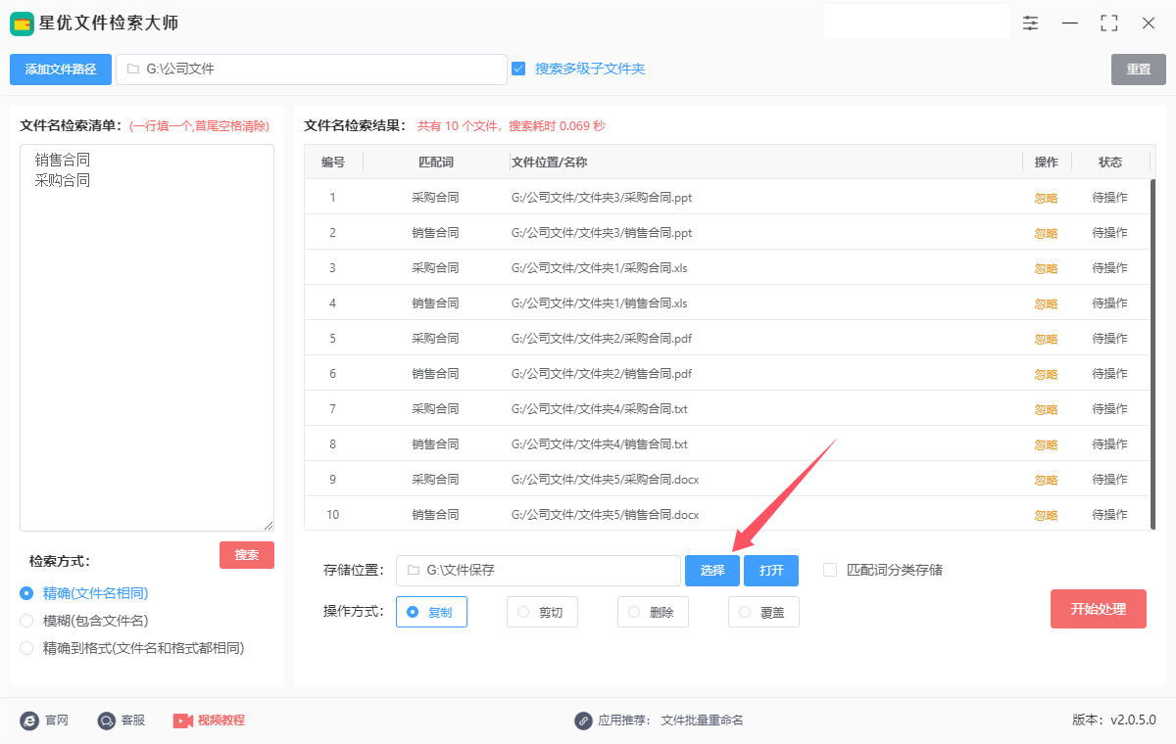
Task: Select file path G:/公司文件/文件夹5/采购合同.docx
Action: pos(605,480)
